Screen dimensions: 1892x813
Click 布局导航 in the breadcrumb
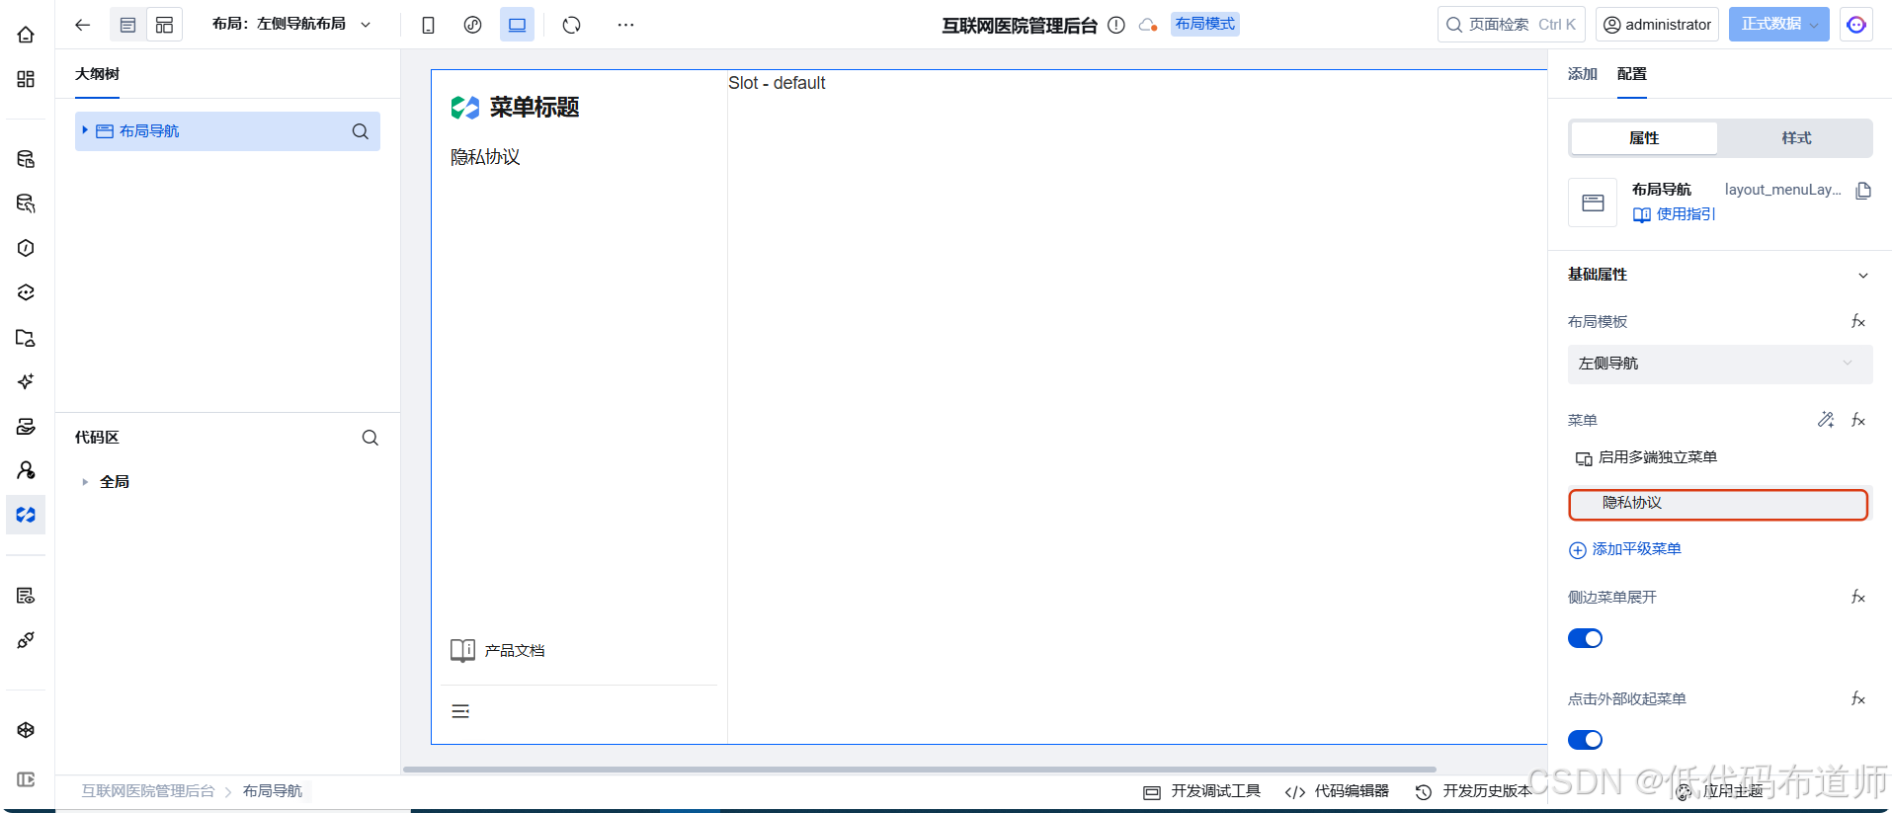click(x=273, y=791)
